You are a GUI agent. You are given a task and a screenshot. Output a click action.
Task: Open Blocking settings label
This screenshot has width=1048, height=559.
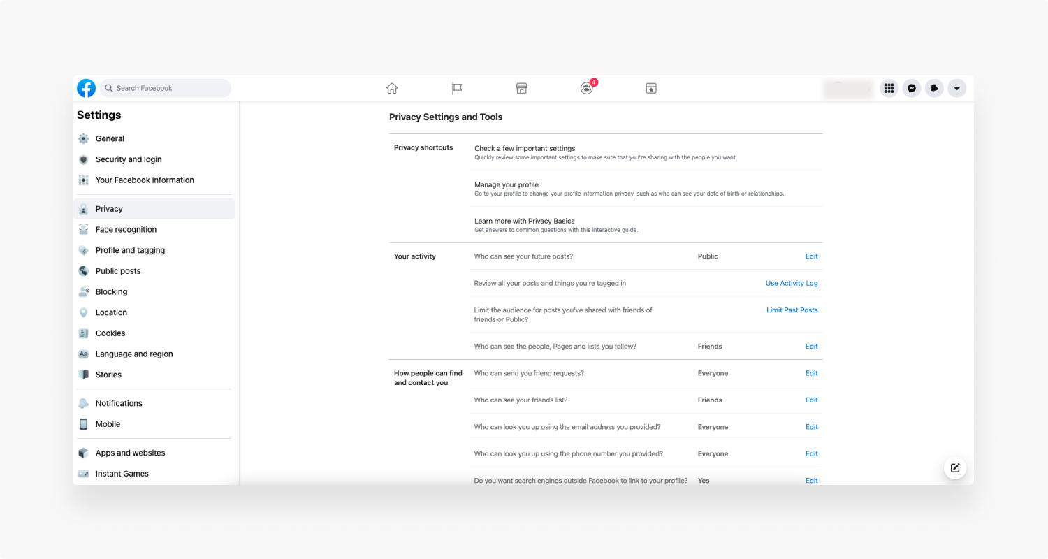[x=111, y=291]
